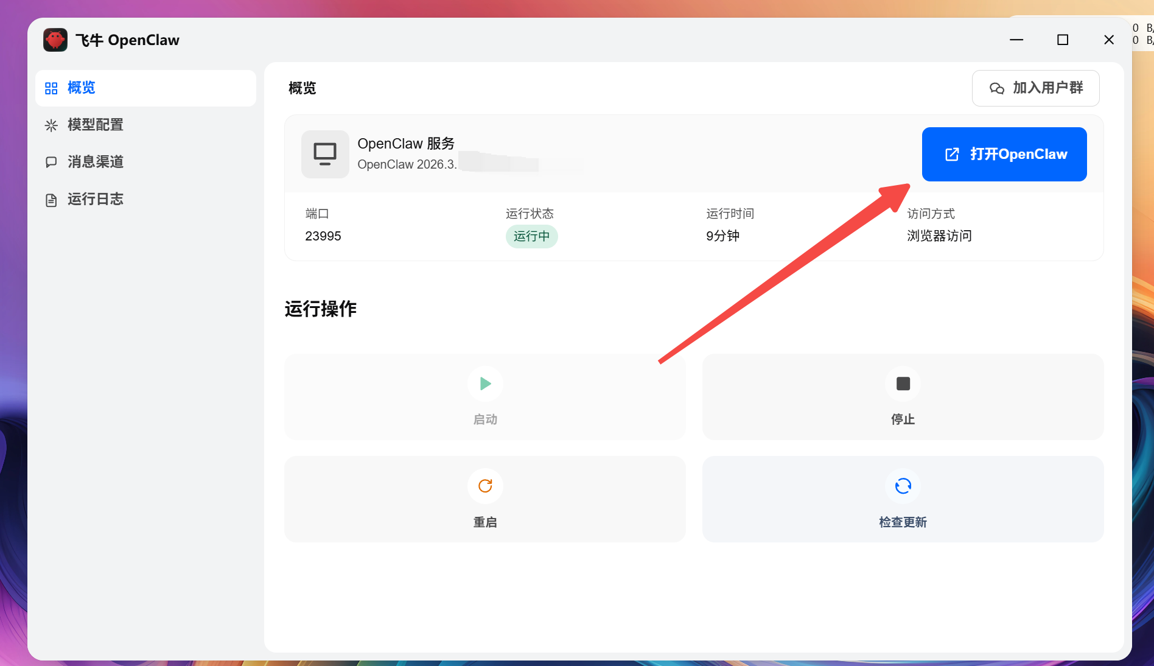Viewport: 1154px width, 666px height.
Task: Open 消息渠道 in the sidebar
Action: tap(145, 162)
